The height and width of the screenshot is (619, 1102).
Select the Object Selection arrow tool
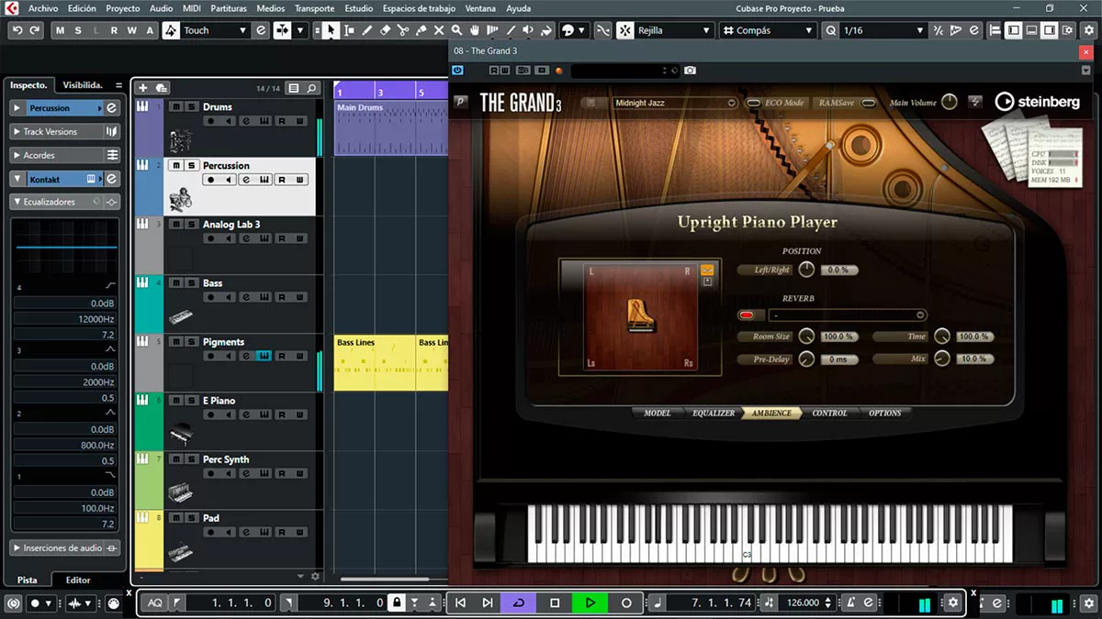pos(331,30)
